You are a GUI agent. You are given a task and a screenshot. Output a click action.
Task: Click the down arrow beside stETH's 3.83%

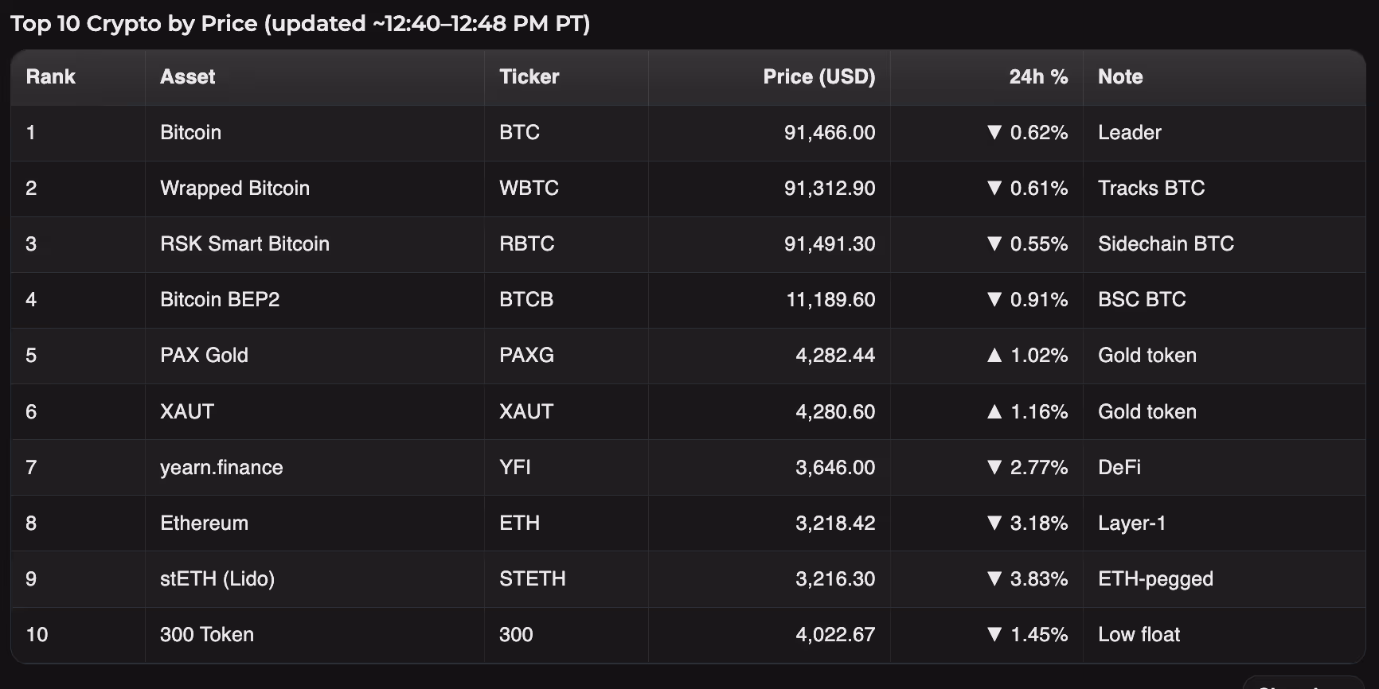(x=994, y=578)
